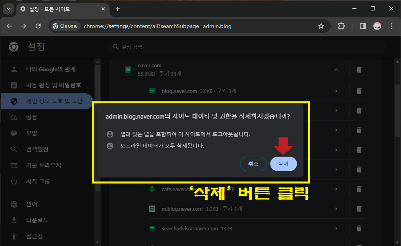This screenshot has width=401, height=246.
Task: Open 나와 Google의 관계 settings section
Action: click(x=47, y=69)
